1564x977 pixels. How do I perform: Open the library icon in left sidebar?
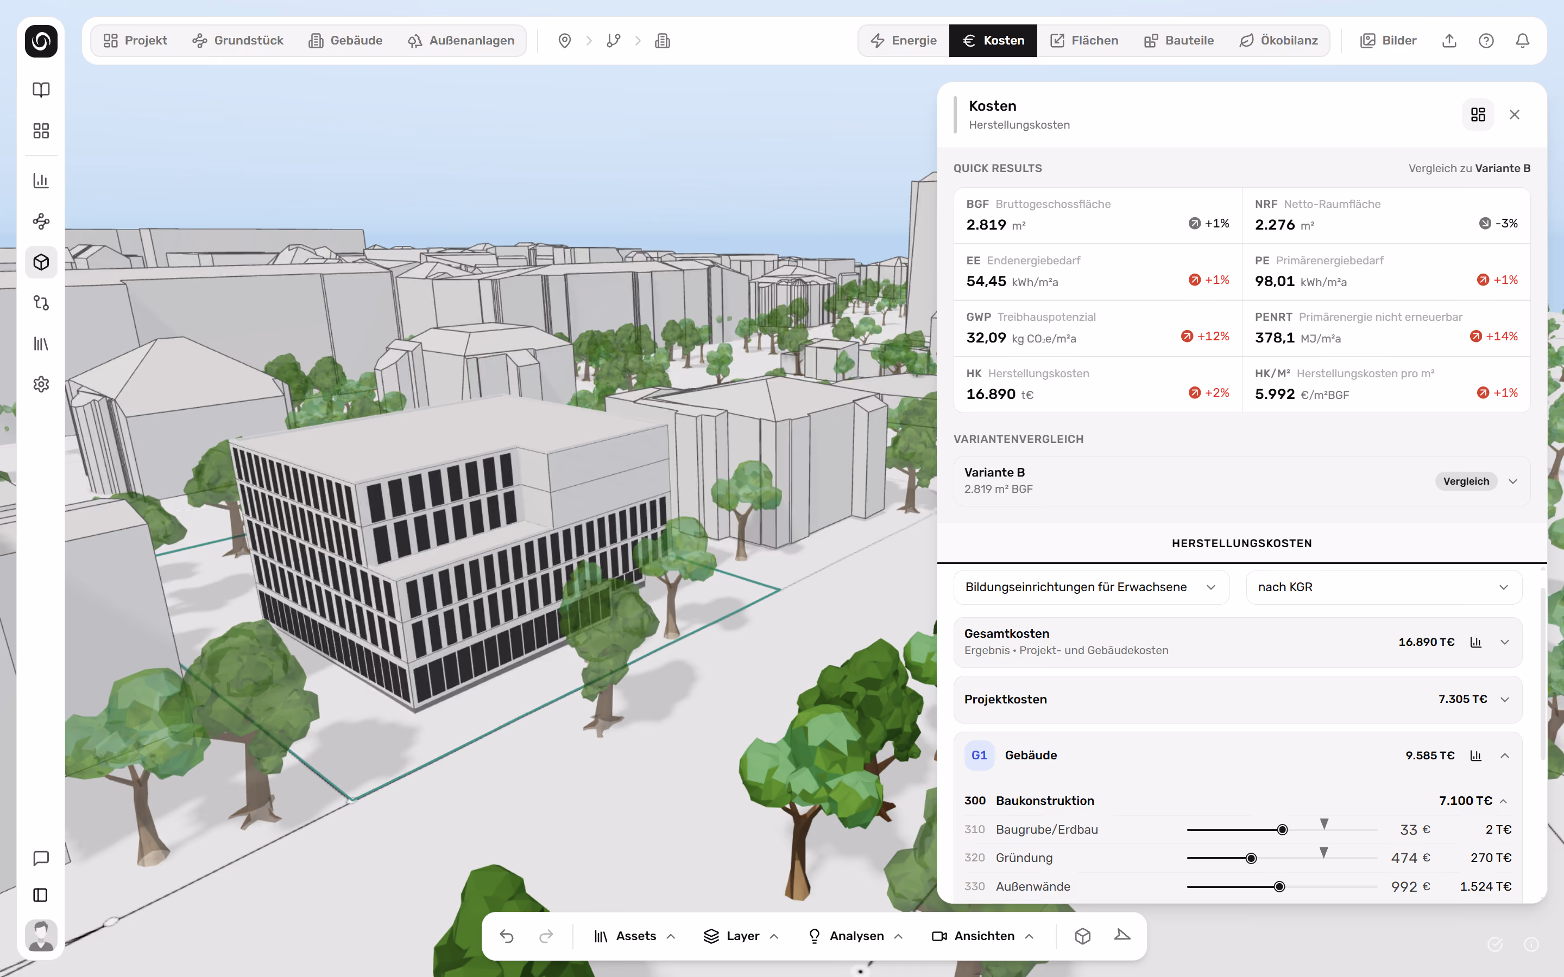click(41, 344)
